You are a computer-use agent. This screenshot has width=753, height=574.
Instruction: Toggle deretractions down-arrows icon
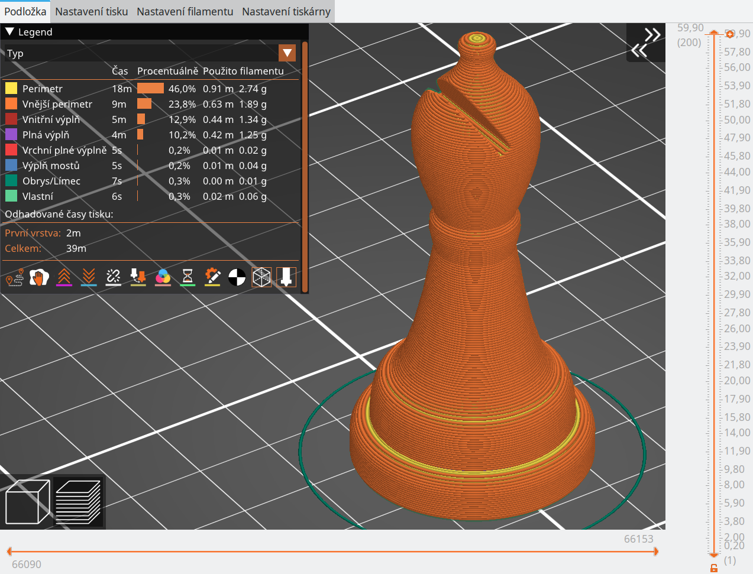[x=89, y=277]
